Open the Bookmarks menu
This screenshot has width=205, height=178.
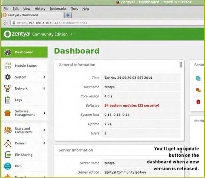[58, 9]
